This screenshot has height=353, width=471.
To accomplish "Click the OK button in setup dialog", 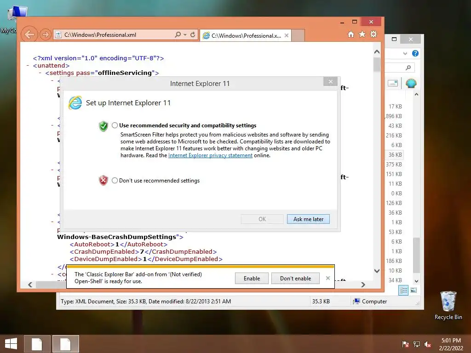I will click(262, 219).
